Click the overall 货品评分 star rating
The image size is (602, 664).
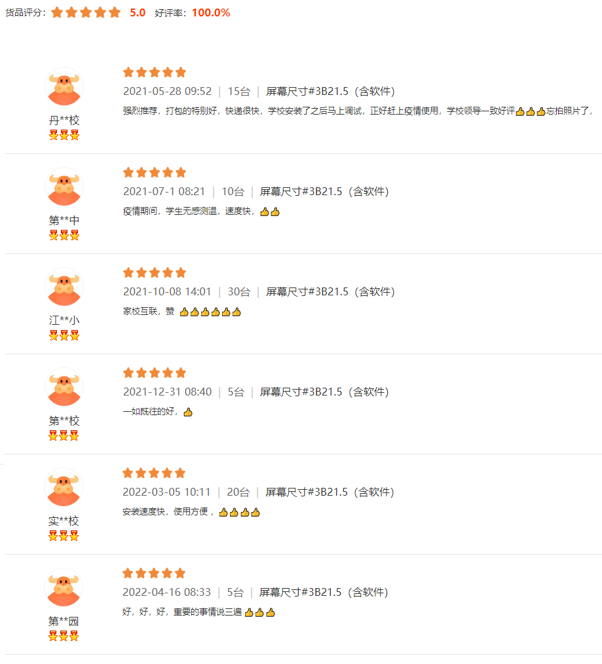point(86,12)
